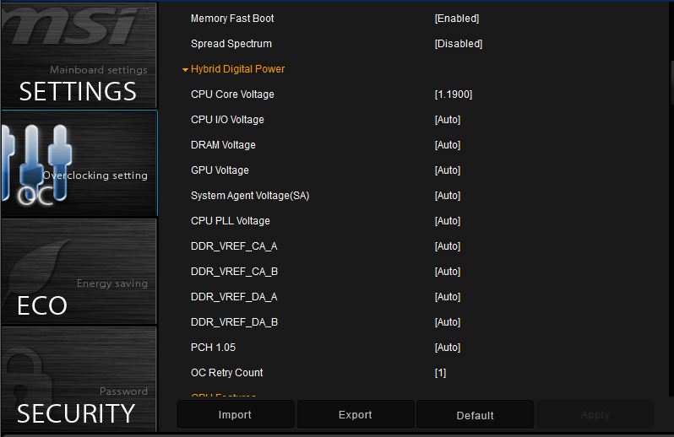Open PCH 1.05 Auto value

448,348
